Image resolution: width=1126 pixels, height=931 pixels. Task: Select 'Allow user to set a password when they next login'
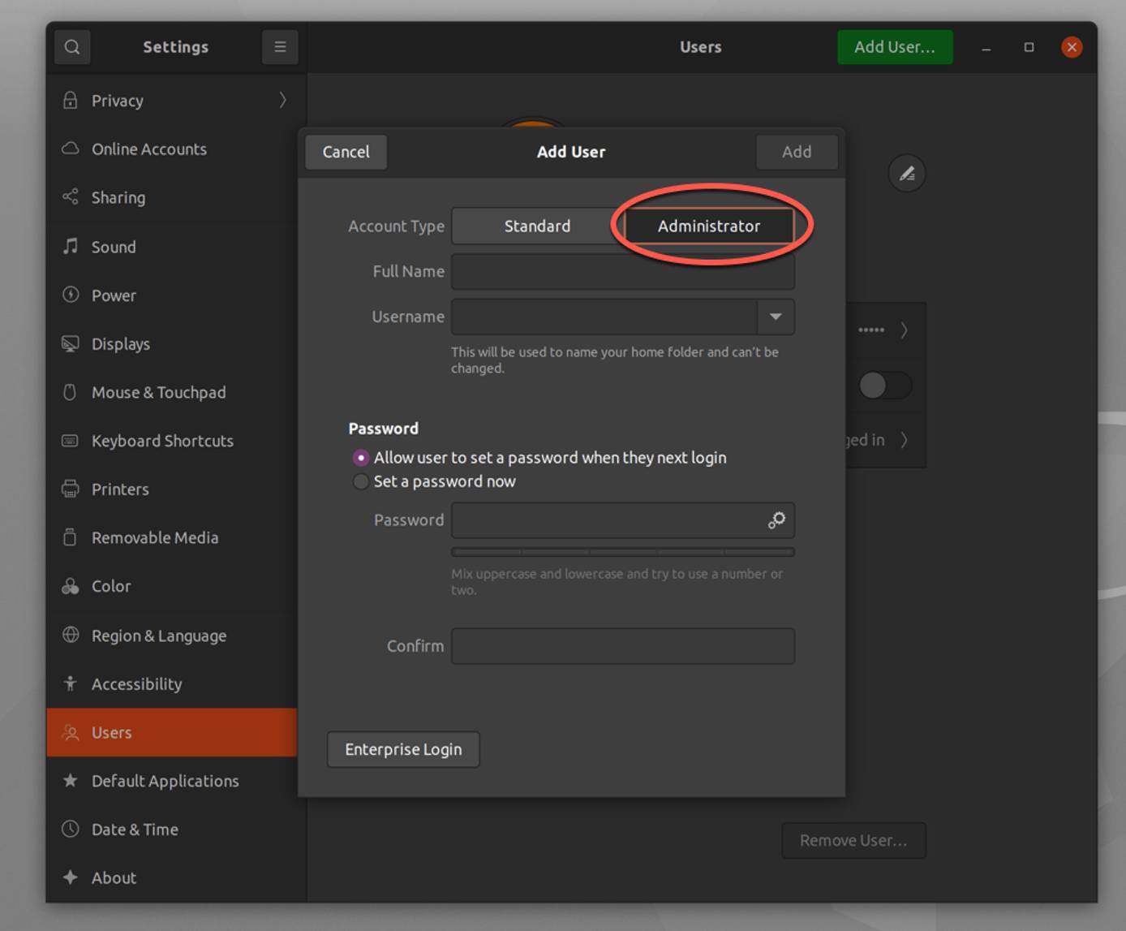coord(360,458)
